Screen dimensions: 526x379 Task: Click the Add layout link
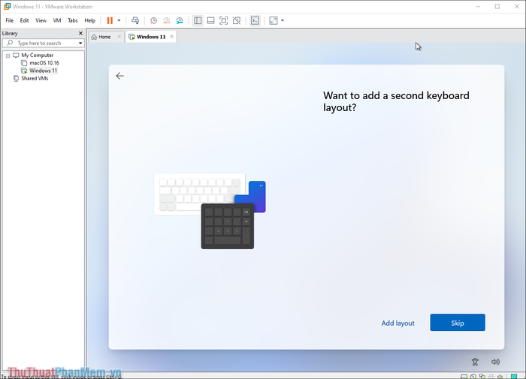398,323
